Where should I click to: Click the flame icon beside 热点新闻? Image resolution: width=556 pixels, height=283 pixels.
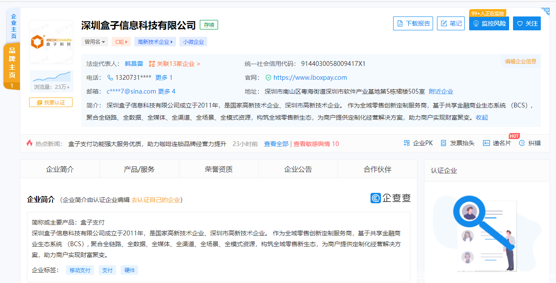coord(30,143)
